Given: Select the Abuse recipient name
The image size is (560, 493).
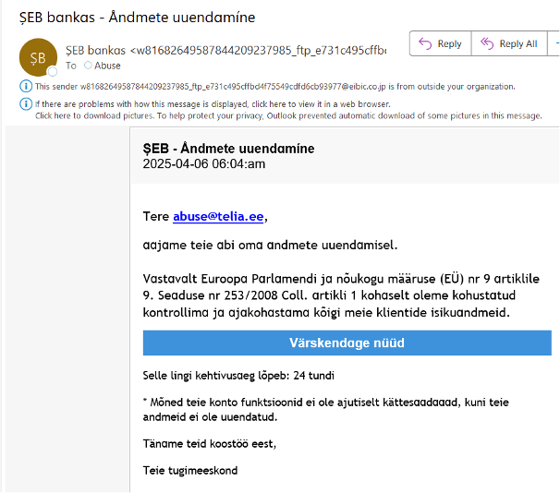Looking at the screenshot, I should 108,66.
